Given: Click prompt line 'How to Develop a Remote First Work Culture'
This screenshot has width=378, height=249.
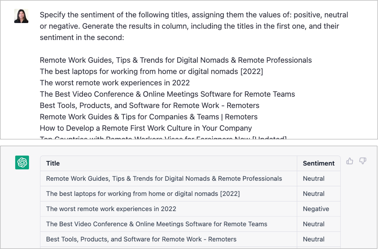Looking at the screenshot, I should [146, 128].
